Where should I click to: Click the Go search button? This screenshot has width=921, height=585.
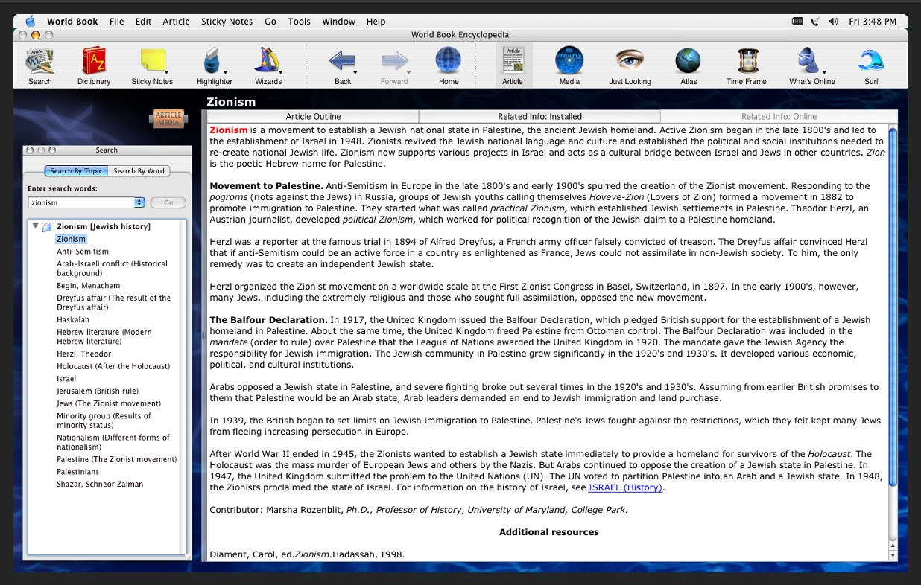(x=168, y=202)
